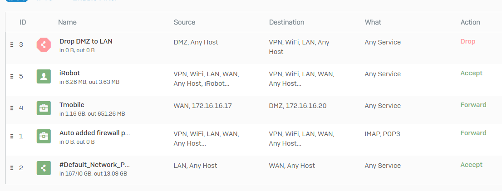Click the Name column header
Image resolution: width=502 pixels, height=191 pixels.
tap(67, 22)
